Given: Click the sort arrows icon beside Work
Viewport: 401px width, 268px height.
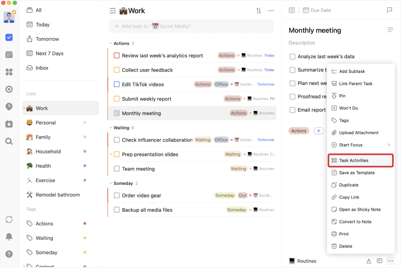Looking at the screenshot, I should (x=259, y=11).
